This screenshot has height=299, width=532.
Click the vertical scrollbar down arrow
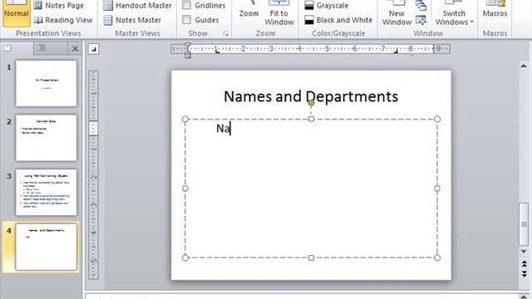[x=524, y=252]
